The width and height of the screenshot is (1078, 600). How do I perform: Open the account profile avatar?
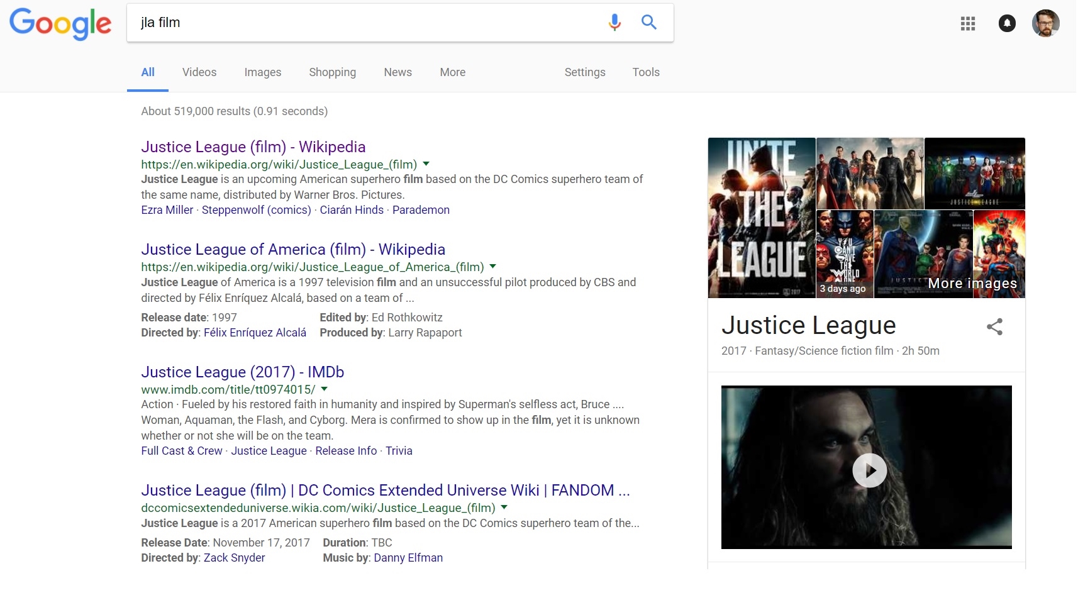[x=1046, y=23]
